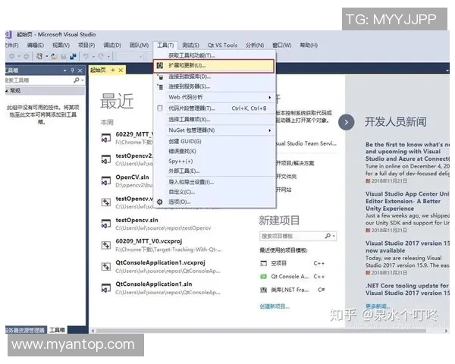Click the start page horizontal scrollbar

pyautogui.click(x=261, y=331)
